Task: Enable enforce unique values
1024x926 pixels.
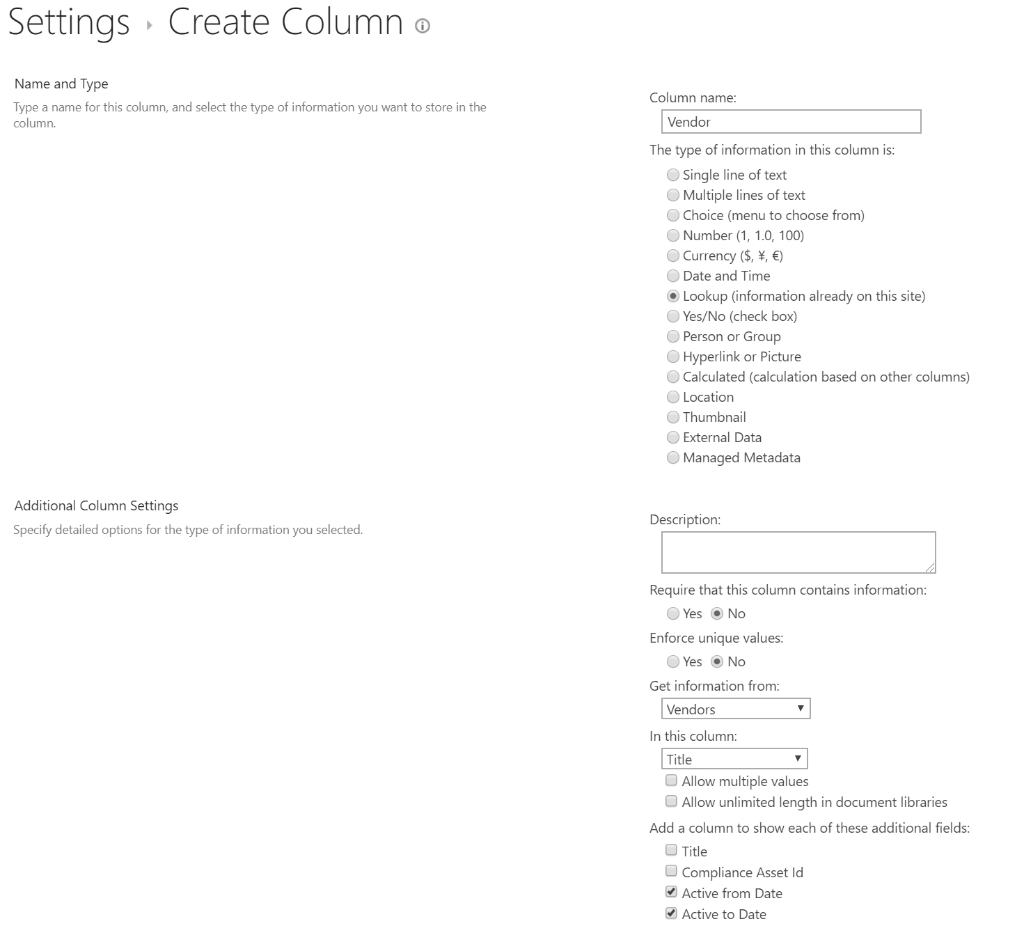Action: coord(672,661)
